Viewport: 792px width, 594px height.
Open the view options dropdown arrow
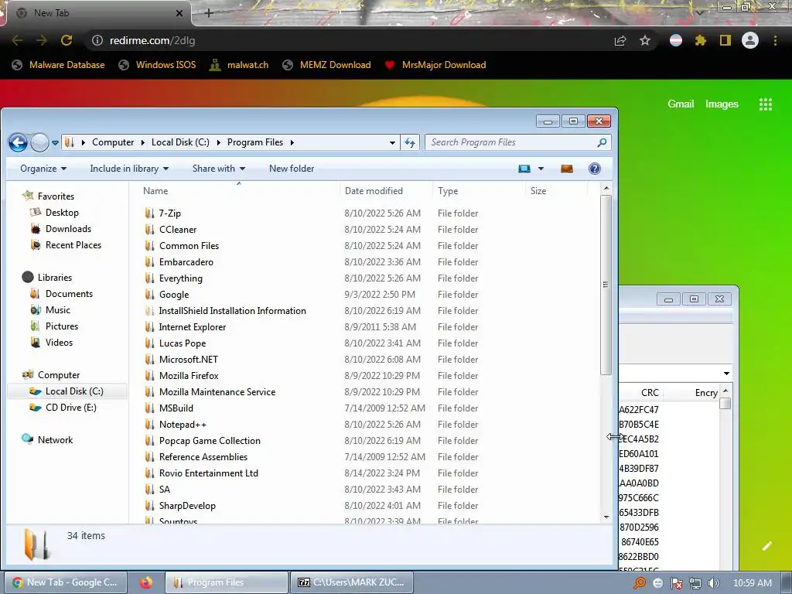click(x=541, y=169)
